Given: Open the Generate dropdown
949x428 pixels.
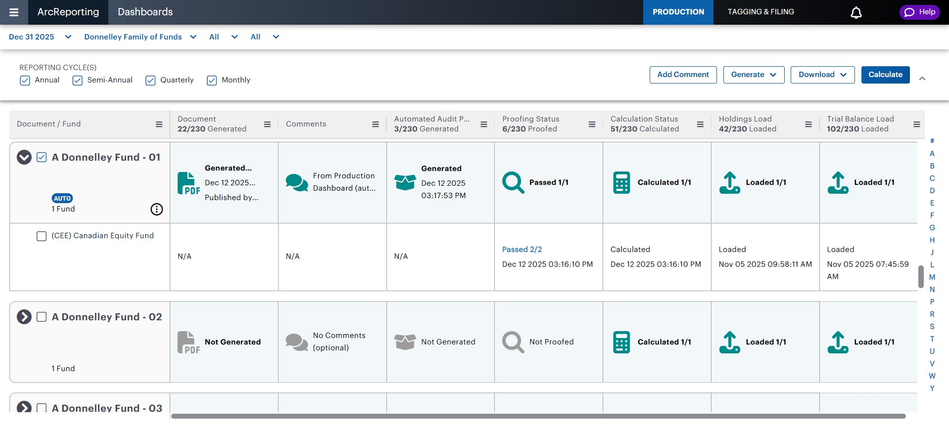Looking at the screenshot, I should (x=753, y=75).
